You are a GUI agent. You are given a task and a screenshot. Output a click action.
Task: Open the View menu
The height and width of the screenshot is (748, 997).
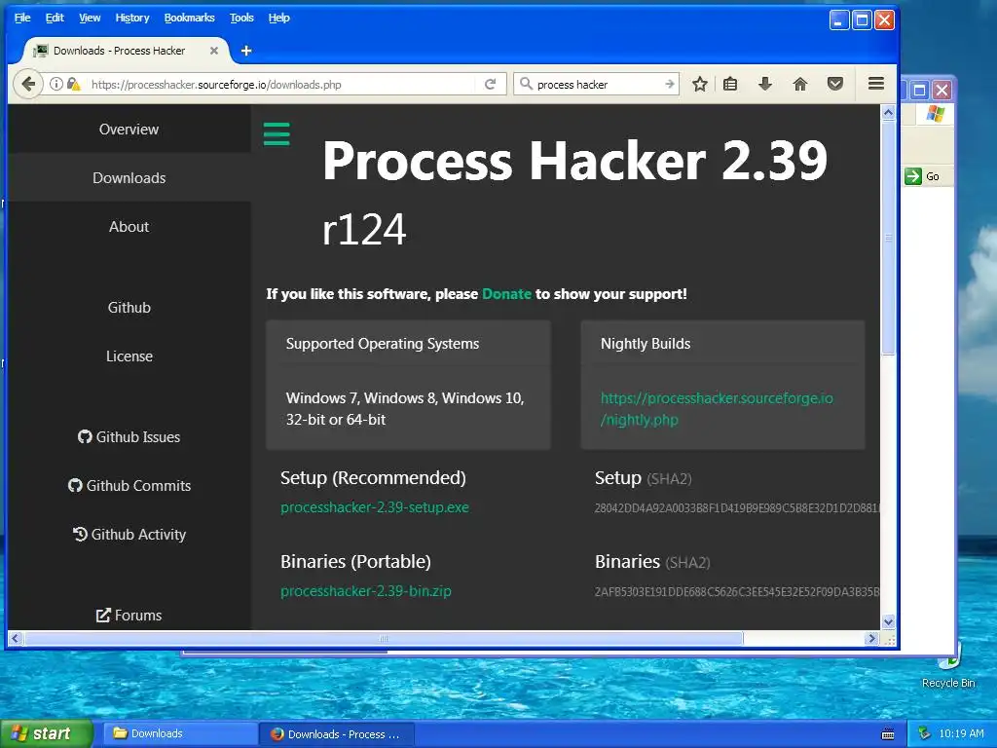pos(90,18)
